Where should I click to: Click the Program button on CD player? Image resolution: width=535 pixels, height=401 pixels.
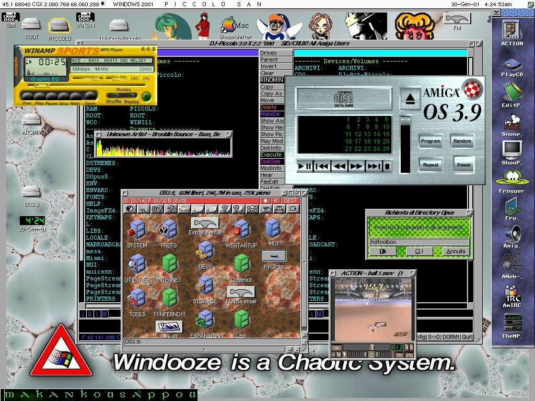431,141
